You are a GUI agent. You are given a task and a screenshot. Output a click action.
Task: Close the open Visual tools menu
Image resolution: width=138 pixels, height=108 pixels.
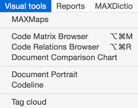[x=26, y=6]
